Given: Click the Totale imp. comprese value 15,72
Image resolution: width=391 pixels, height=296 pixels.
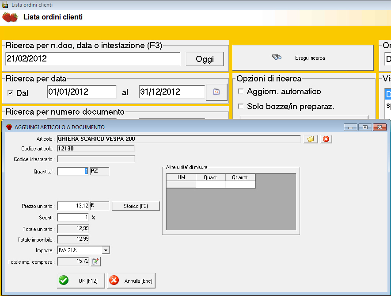Looking at the screenshot, I should (x=73, y=261).
